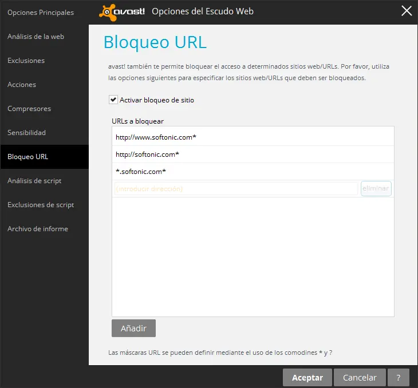Image resolution: width=418 pixels, height=388 pixels.
Task: Confirm with the Aceptar button
Action: coord(307,377)
